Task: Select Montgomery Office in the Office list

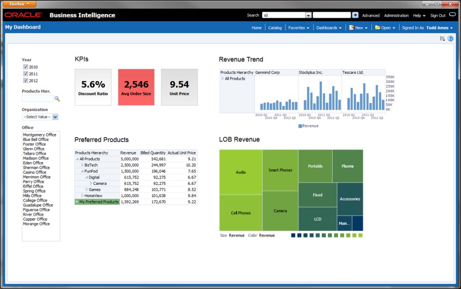Action: click(40, 135)
